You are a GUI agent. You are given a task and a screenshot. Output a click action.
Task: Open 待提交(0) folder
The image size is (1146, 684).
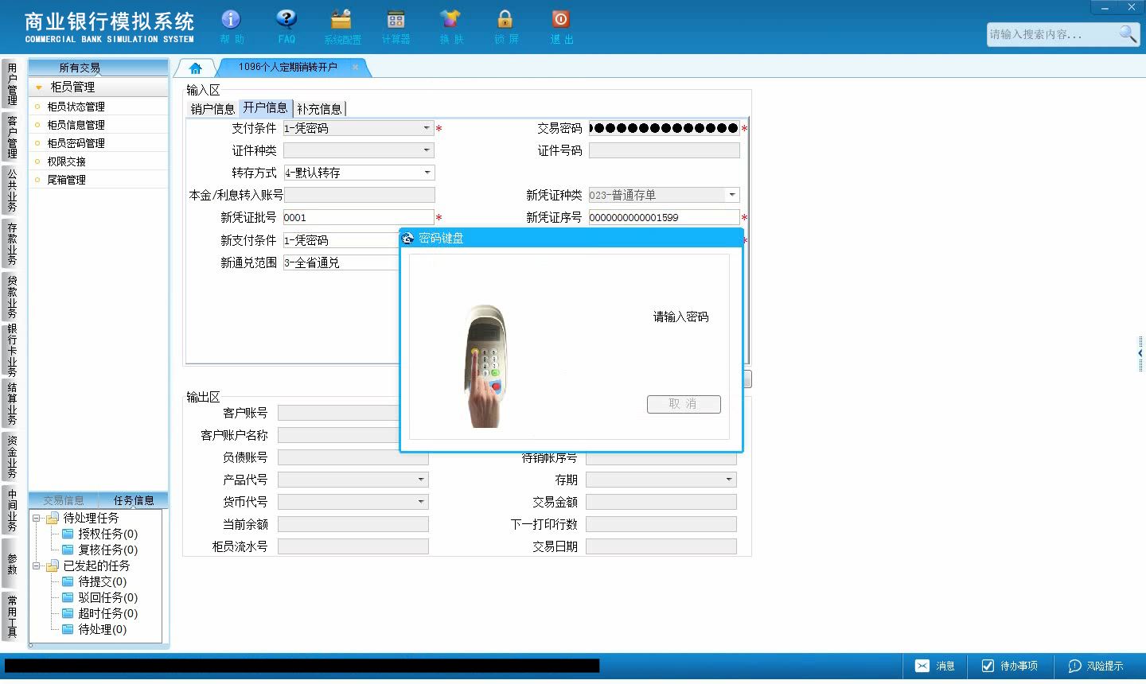pyautogui.click(x=94, y=581)
